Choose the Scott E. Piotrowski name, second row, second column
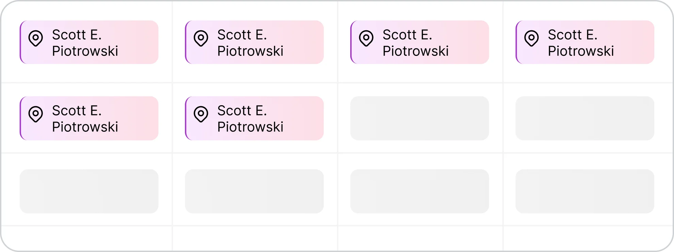The height and width of the screenshot is (252, 674). pos(250,119)
